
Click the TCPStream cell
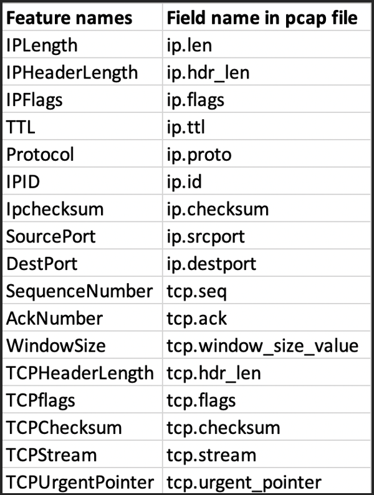(x=82, y=454)
